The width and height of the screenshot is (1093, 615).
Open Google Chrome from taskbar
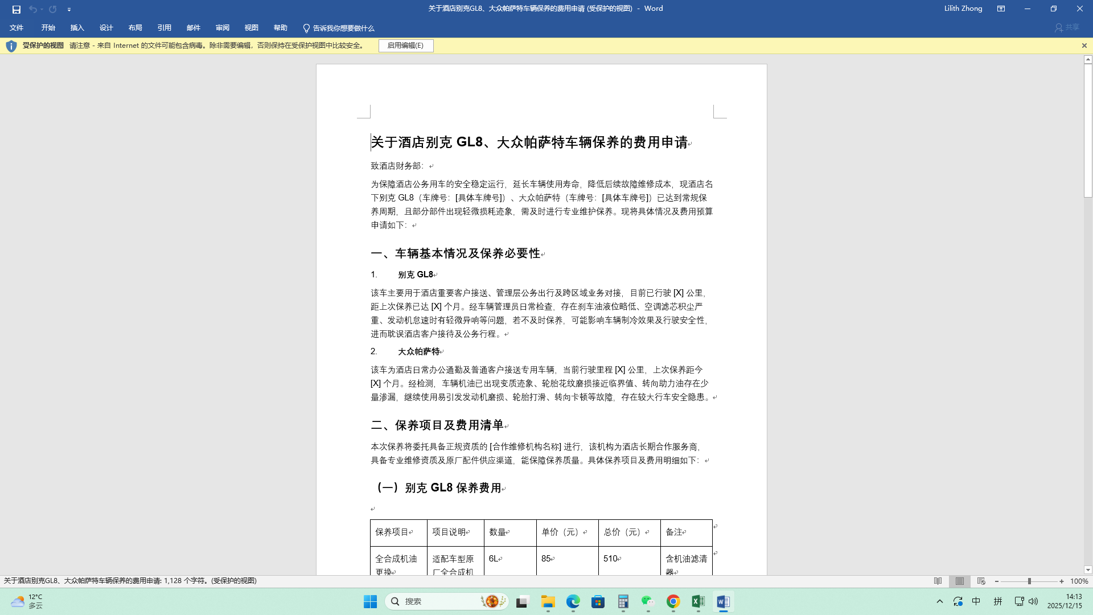(673, 602)
